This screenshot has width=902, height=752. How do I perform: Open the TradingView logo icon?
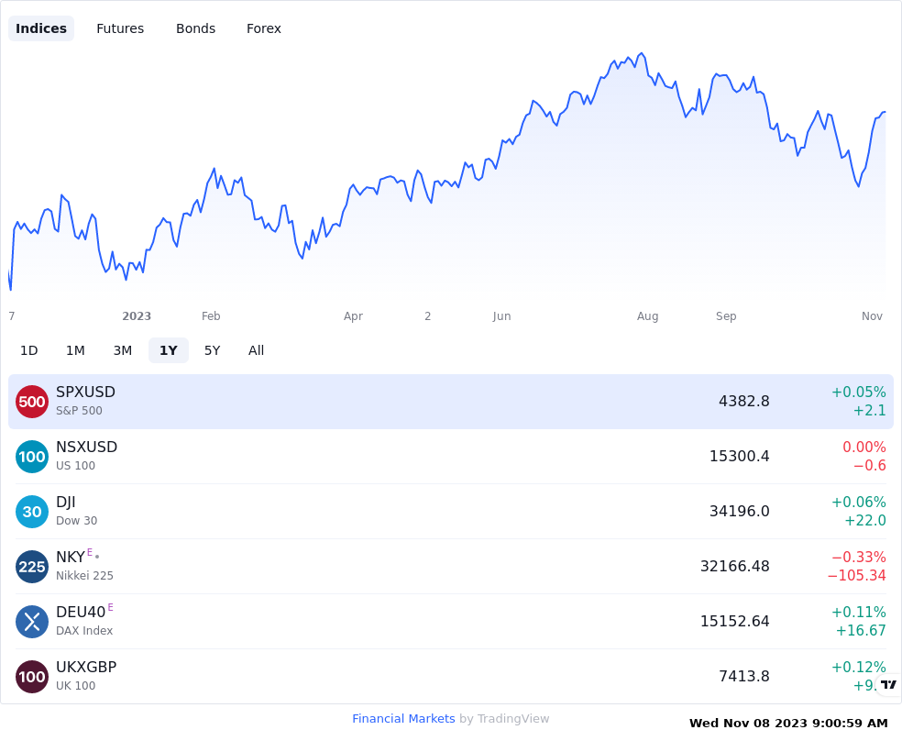click(x=888, y=684)
